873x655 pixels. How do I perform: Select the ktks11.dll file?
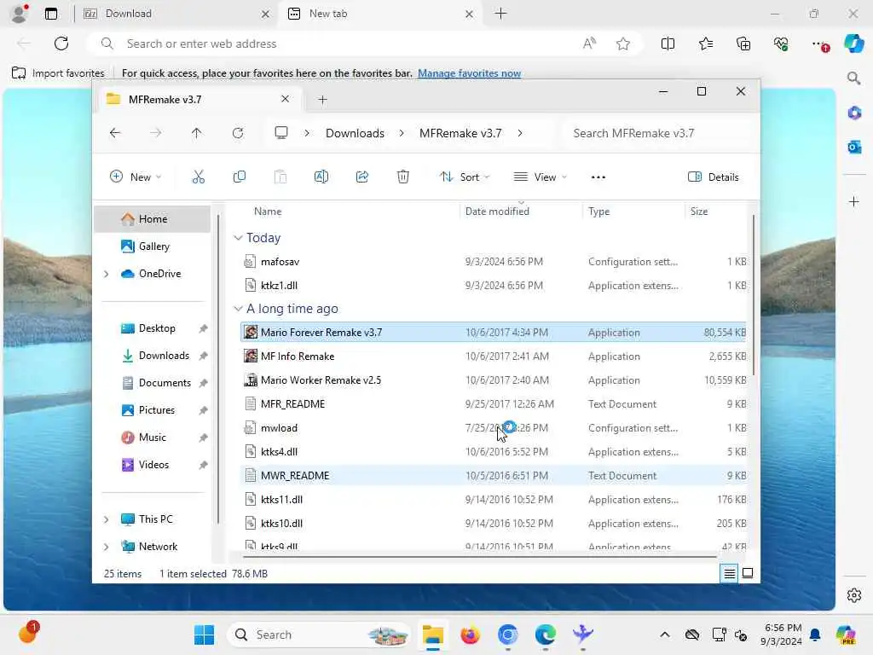click(x=493, y=500)
